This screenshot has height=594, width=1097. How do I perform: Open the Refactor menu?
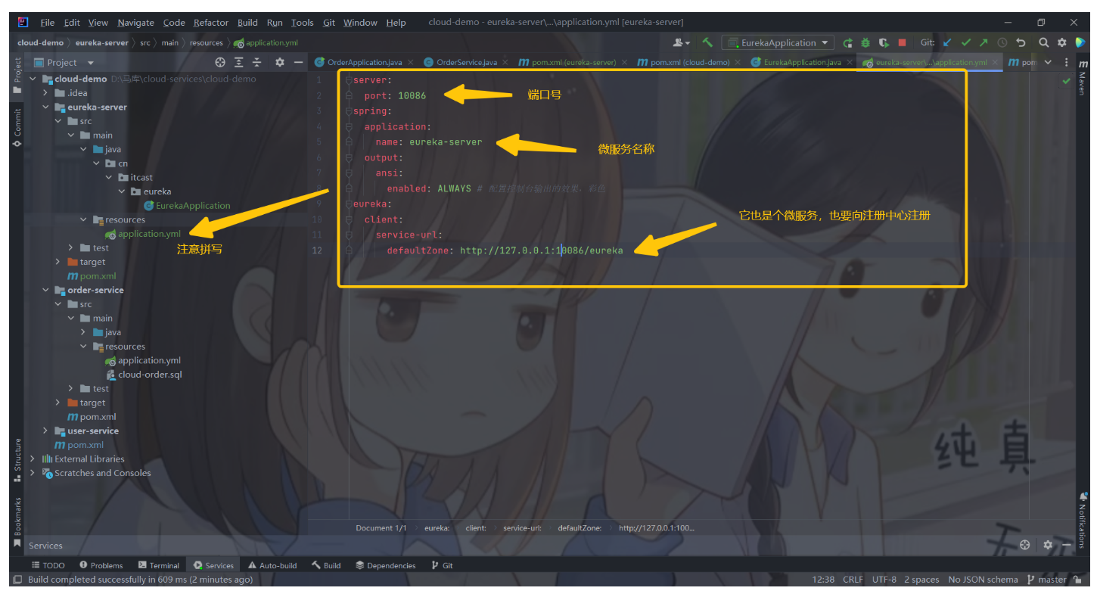[211, 23]
